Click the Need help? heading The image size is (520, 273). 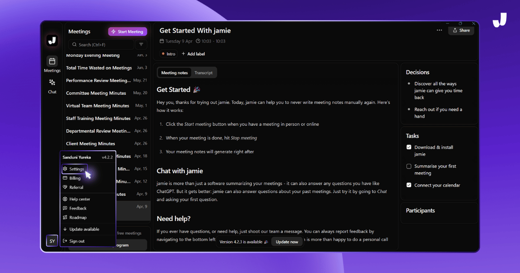tap(174, 218)
